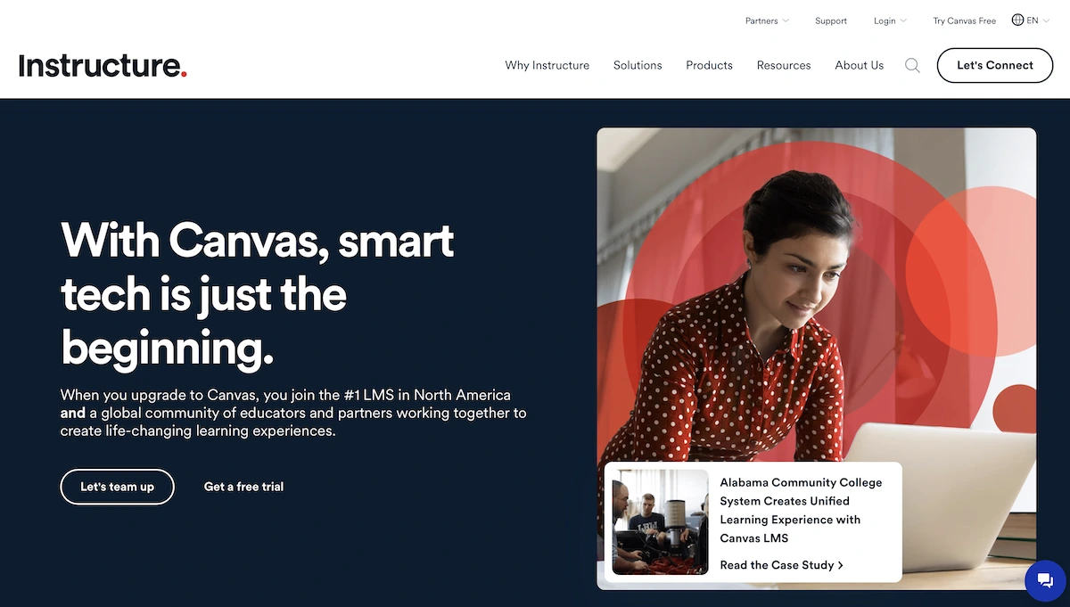The image size is (1070, 607).
Task: Open the chat bubble widget
Action: point(1045,581)
